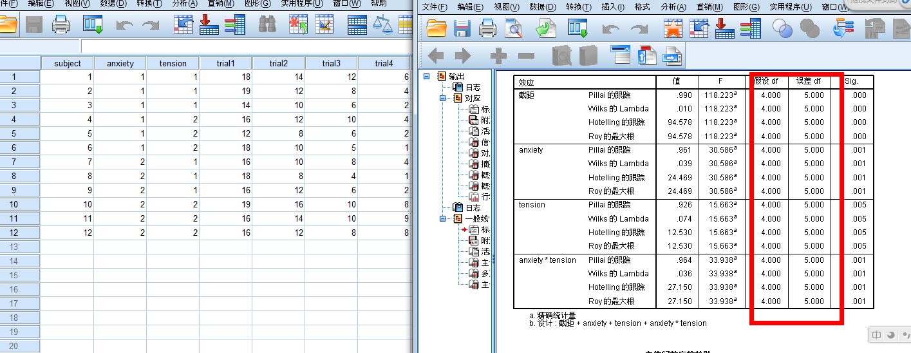Click trial1 value 19 in row 2
Viewport: 911px width, 353px height.
226,91
